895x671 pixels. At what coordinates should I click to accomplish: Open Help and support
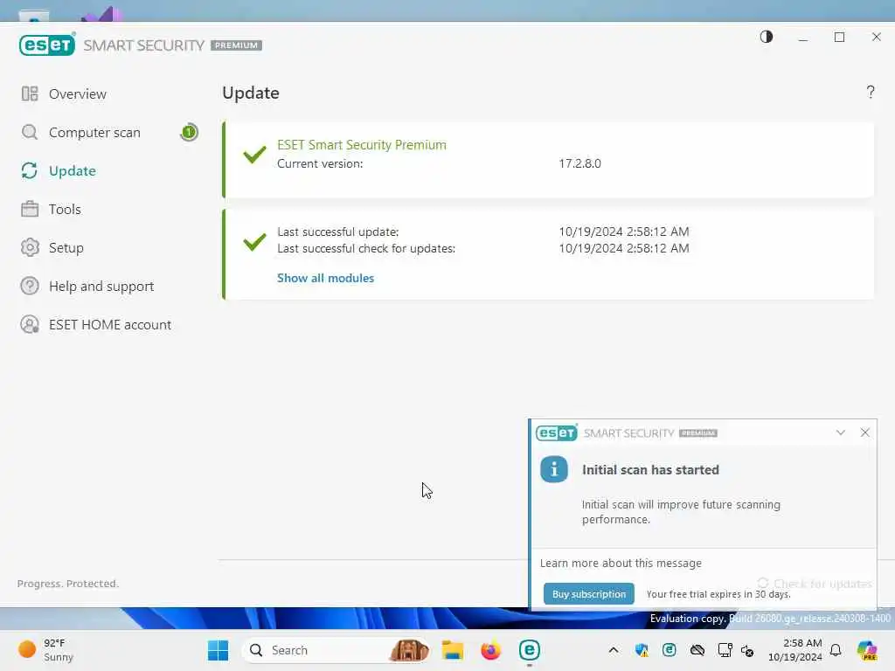[101, 286]
